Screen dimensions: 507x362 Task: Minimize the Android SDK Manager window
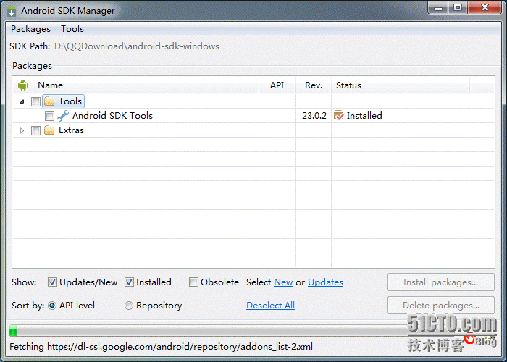[x=438, y=8]
